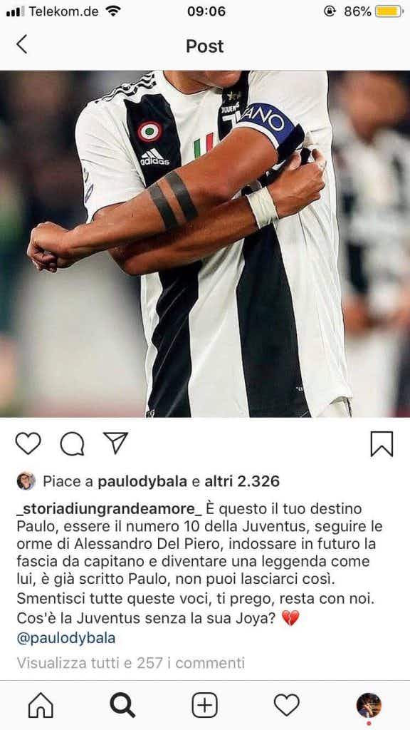Like the post with the heart icon
The height and width of the screenshot is (730, 410).
pyautogui.click(x=28, y=443)
